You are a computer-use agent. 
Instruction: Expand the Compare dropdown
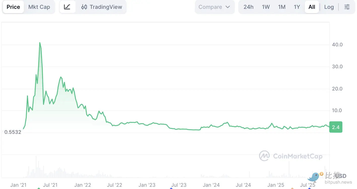(214, 7)
